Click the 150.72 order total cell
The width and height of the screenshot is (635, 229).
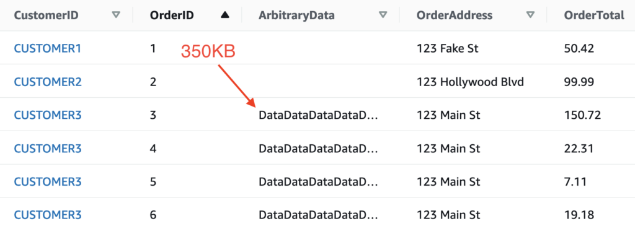tap(582, 115)
